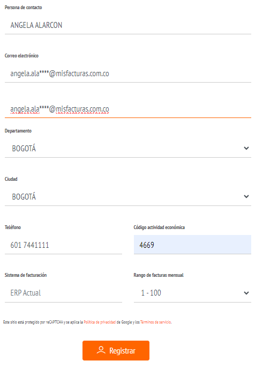
Task: Focus the Persona de contacto field with ANGELA ALARCON
Action: pos(127,25)
